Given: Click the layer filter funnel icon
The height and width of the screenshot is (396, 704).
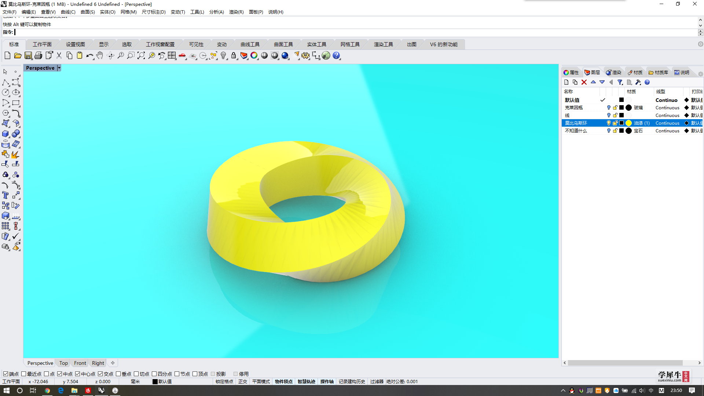Looking at the screenshot, I should tap(620, 82).
